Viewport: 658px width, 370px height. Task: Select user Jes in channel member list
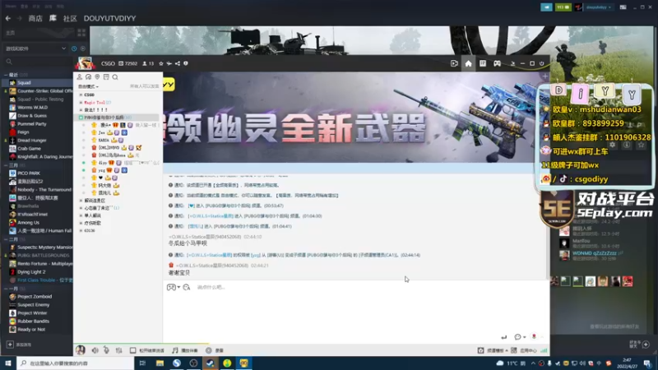[x=101, y=132]
